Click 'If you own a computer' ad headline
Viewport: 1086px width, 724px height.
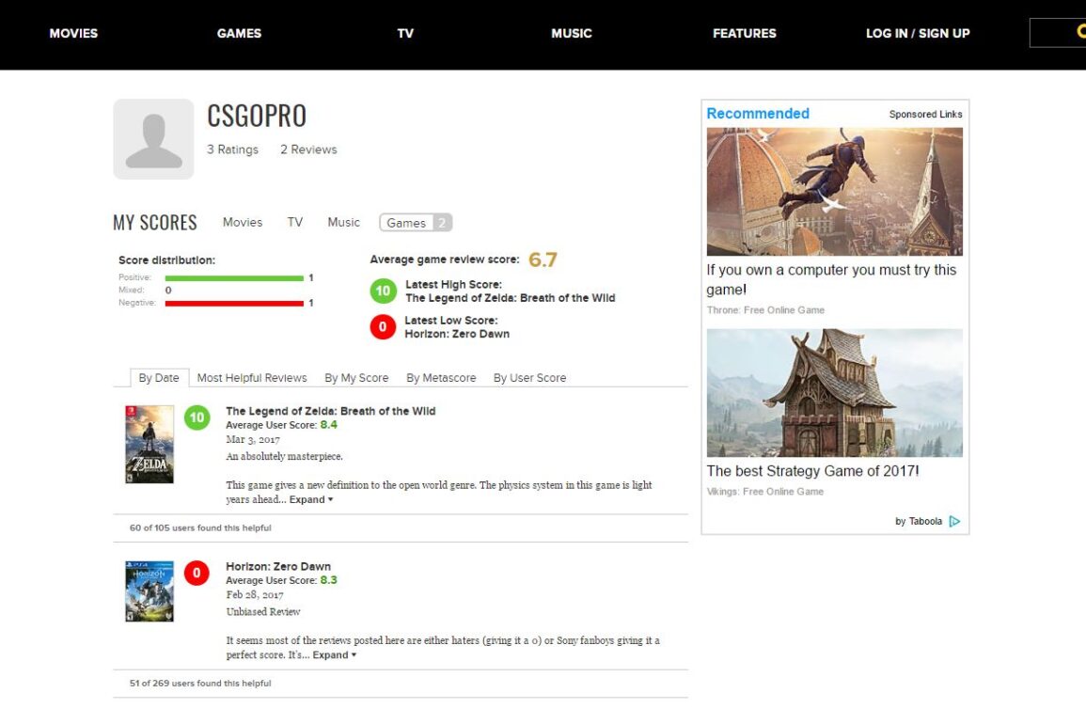(831, 279)
